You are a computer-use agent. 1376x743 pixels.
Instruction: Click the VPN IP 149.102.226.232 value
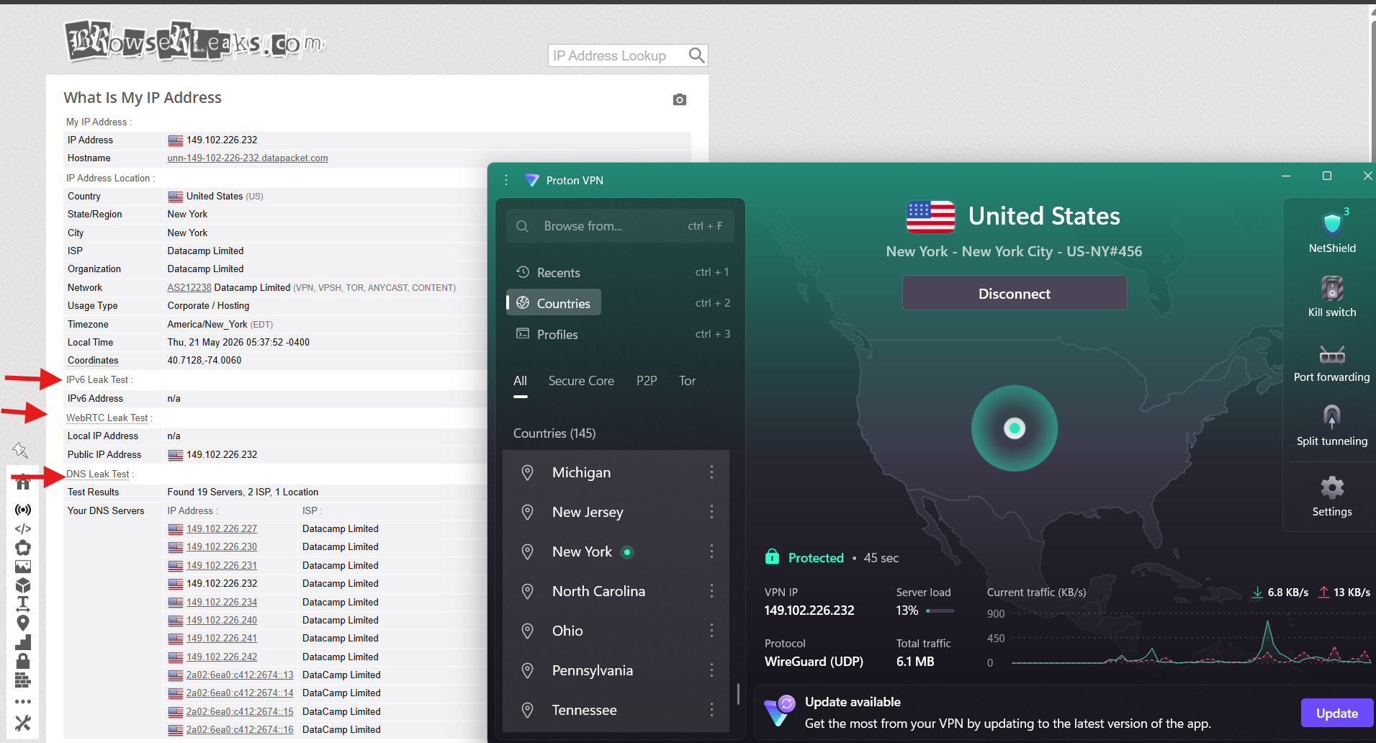809,611
